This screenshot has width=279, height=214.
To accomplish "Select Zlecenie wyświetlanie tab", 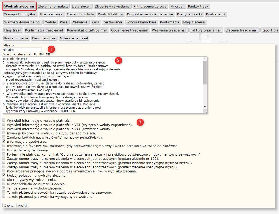I will click(x=112, y=7).
